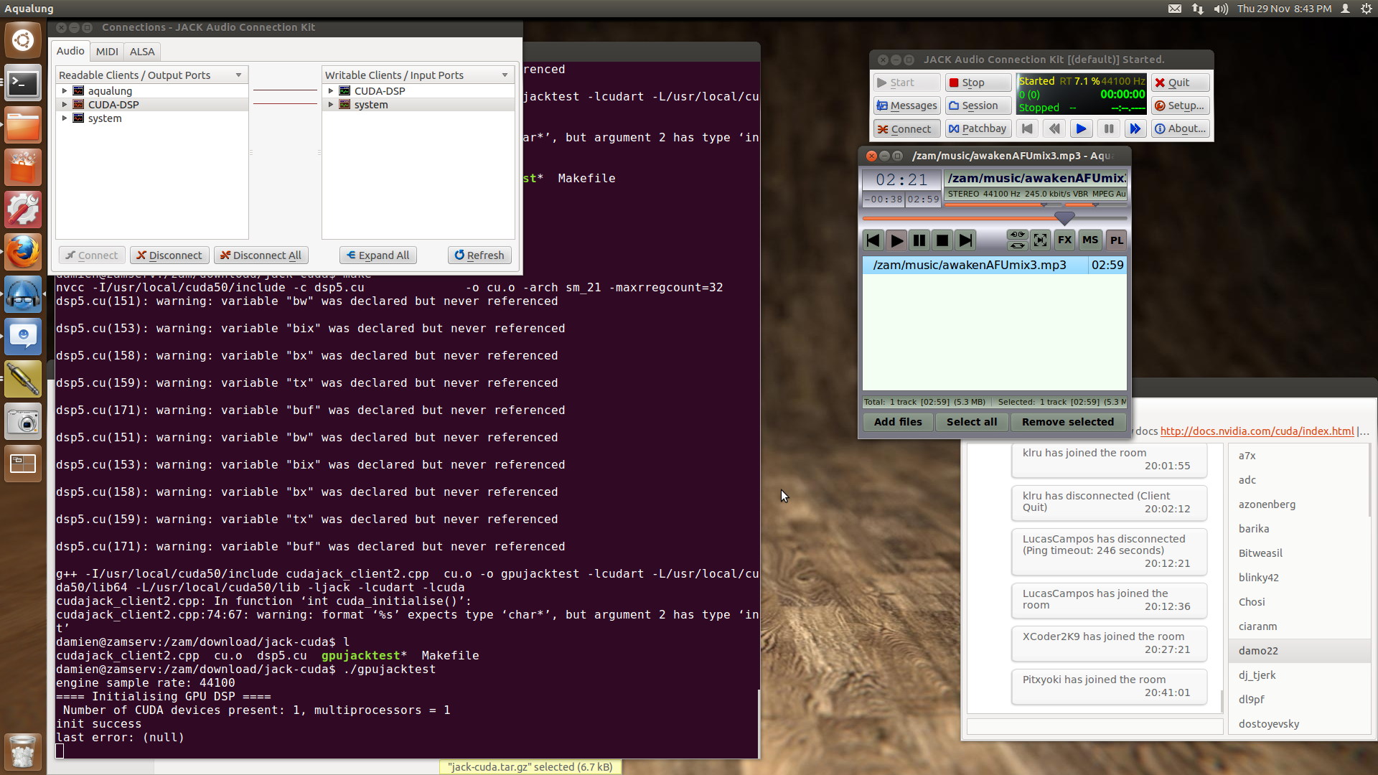Toggle shuffle mode in Aqualung
The image size is (1378, 775).
1040,240
